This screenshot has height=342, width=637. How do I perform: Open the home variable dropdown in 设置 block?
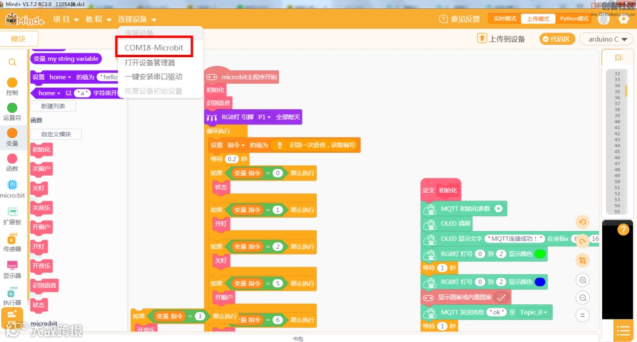[60, 77]
